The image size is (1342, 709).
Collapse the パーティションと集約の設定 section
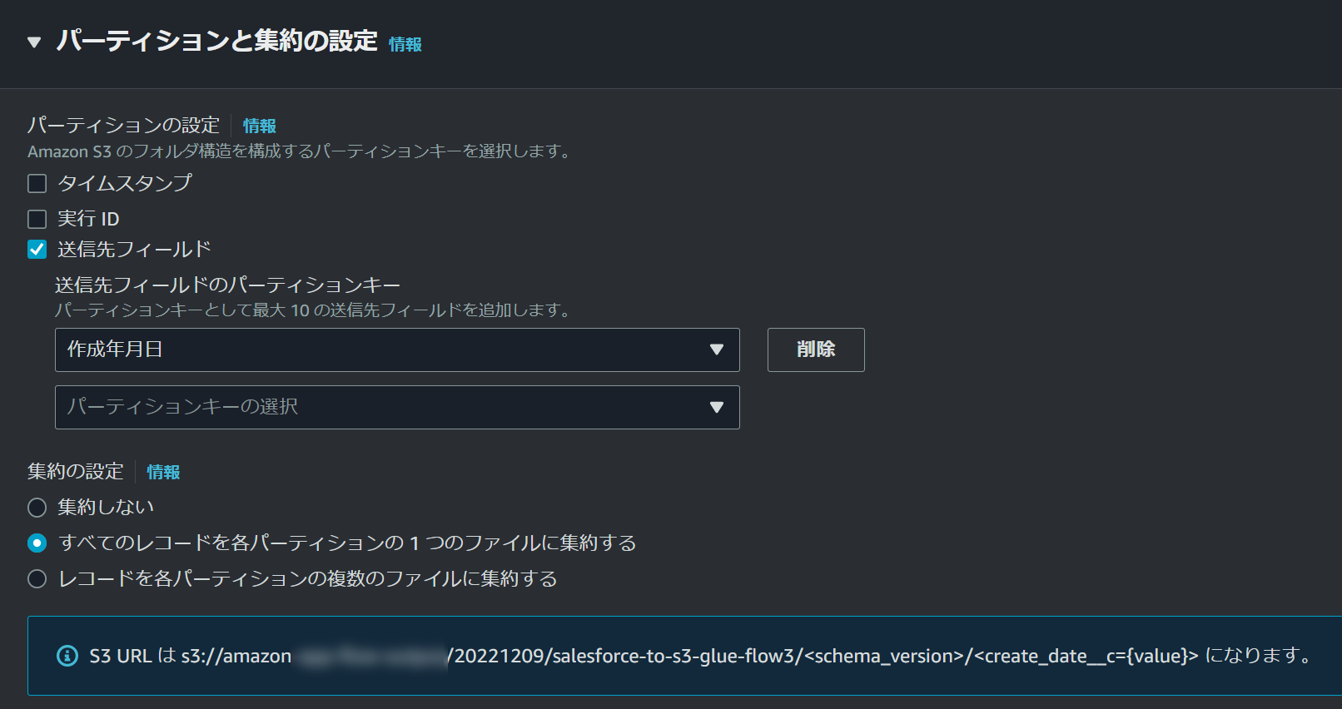tap(34, 42)
